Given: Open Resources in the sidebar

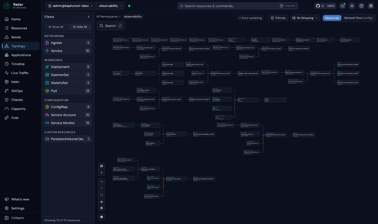Looking at the screenshot, I should tap(21, 28).
